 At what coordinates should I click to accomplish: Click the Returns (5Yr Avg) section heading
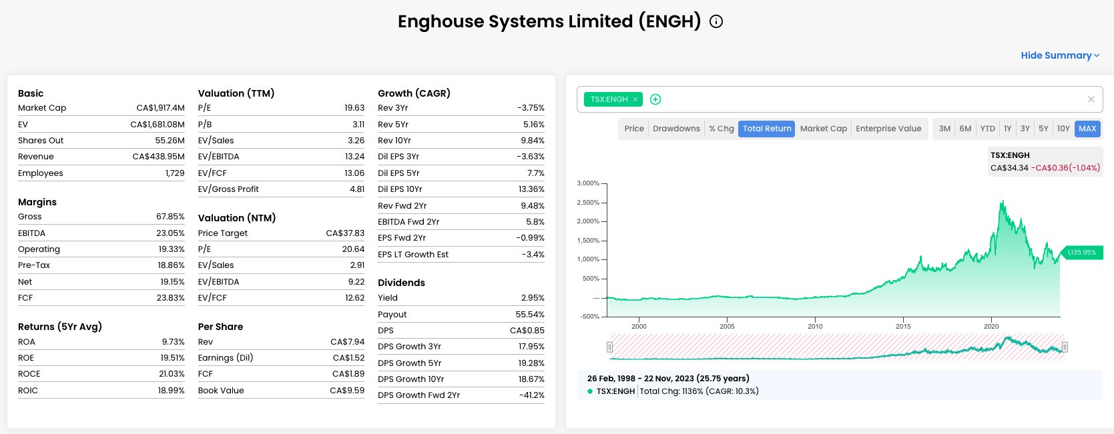point(60,327)
